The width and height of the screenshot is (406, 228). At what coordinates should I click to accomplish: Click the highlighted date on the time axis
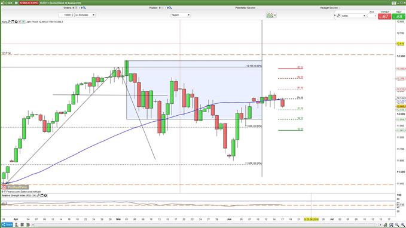tap(312, 219)
